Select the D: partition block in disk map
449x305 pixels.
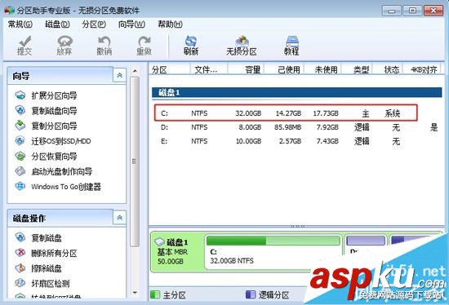coord(366,241)
